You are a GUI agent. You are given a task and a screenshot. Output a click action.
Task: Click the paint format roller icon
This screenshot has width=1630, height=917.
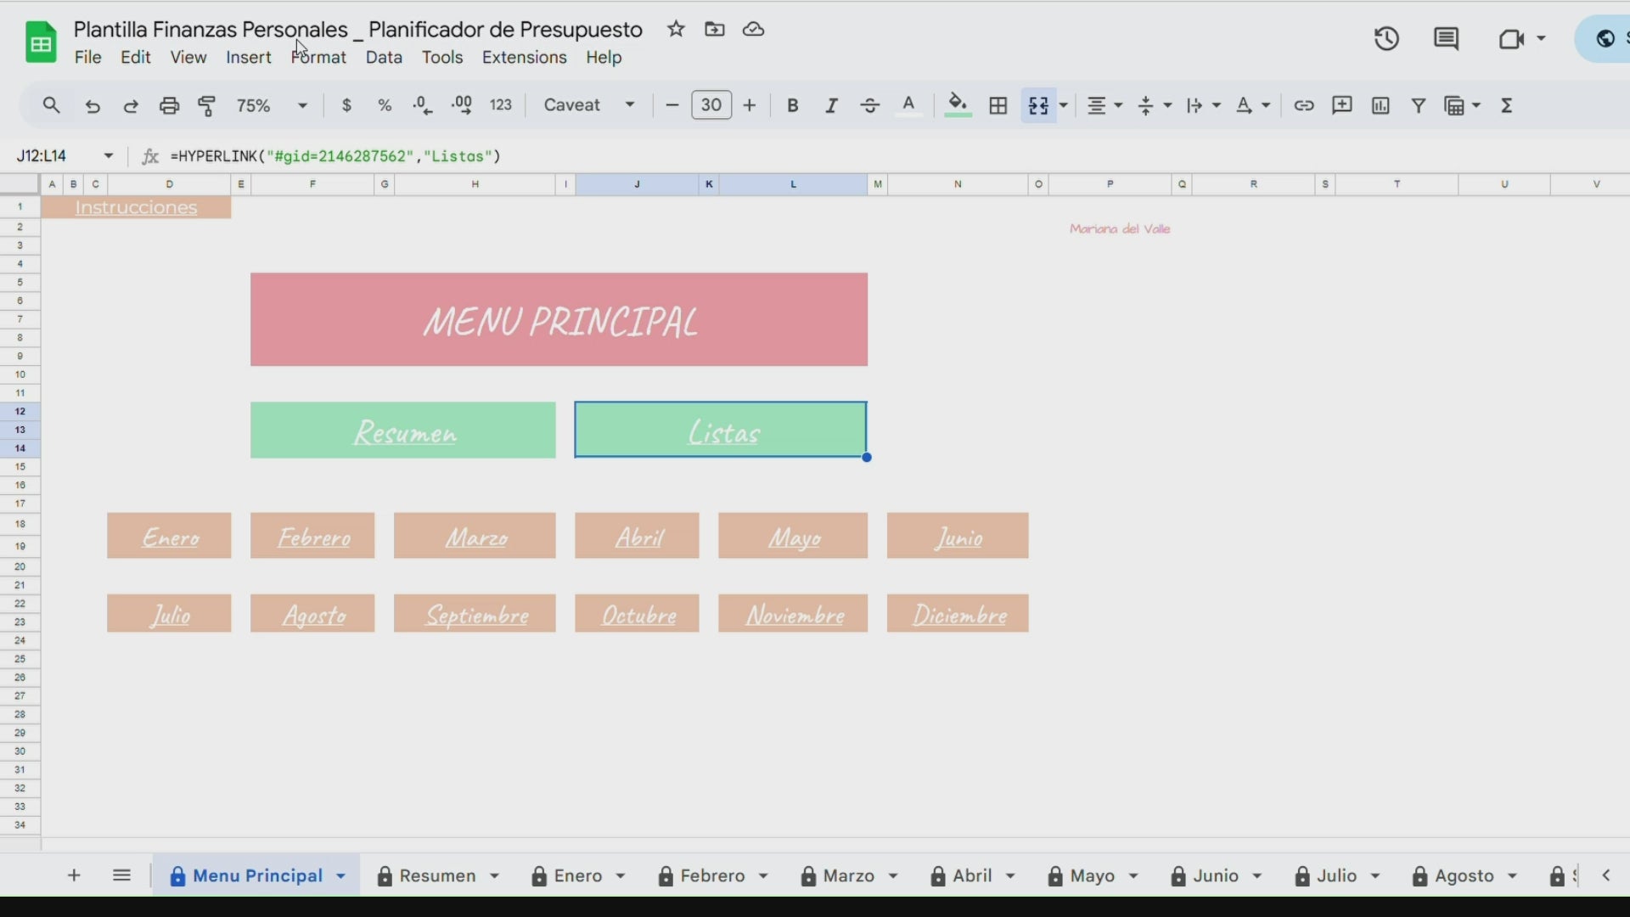point(207,105)
